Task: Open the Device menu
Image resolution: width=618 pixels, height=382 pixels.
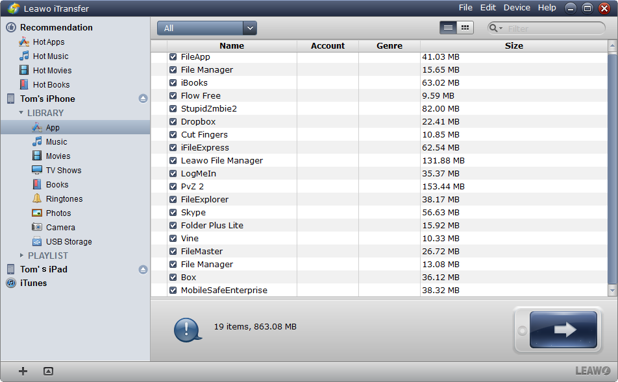Action: point(517,8)
